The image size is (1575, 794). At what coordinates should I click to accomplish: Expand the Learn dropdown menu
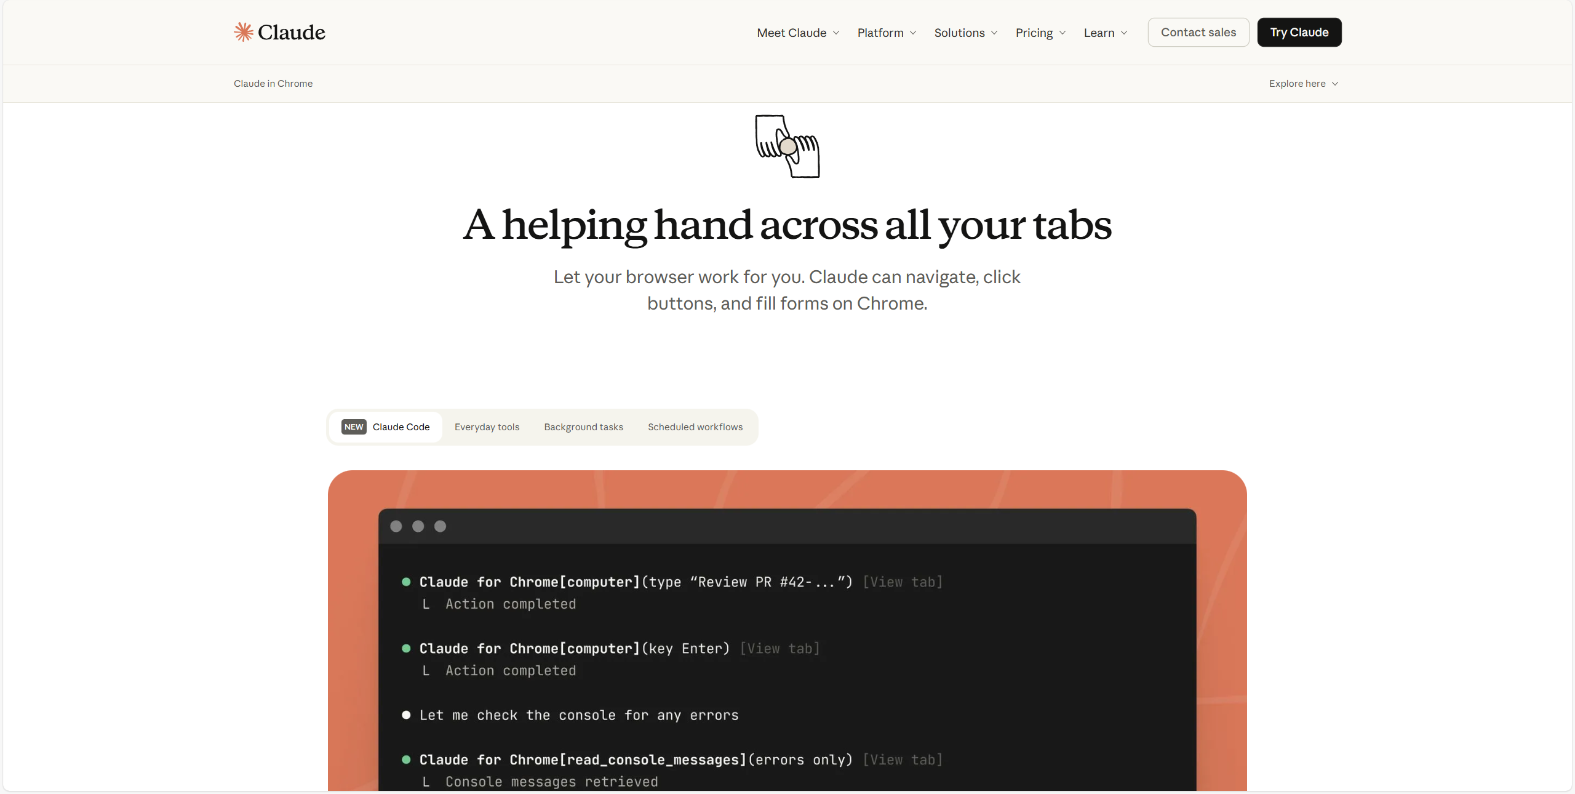[x=1106, y=33]
